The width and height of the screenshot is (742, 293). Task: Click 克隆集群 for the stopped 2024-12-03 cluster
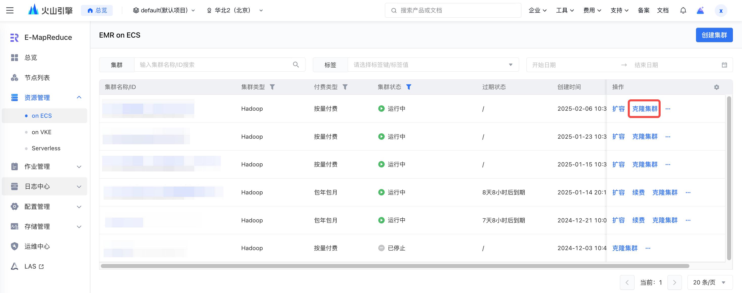pyautogui.click(x=625, y=248)
